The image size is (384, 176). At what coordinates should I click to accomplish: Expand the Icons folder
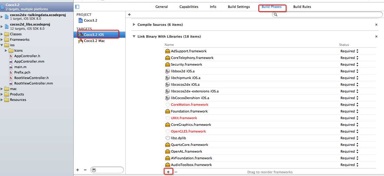6,50
